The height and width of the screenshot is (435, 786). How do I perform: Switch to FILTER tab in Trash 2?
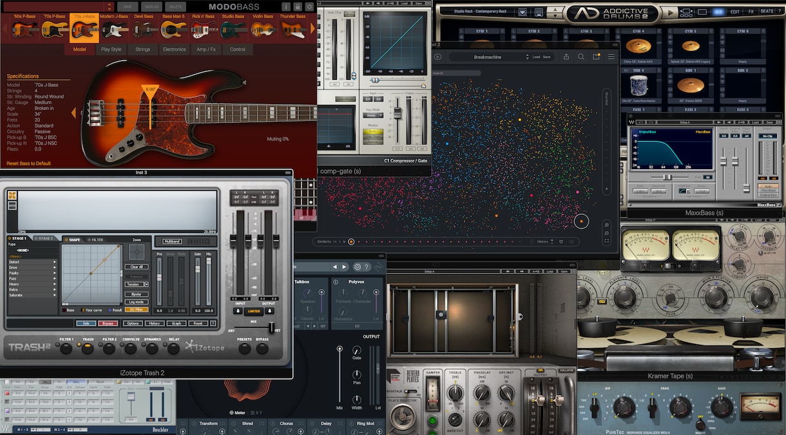(x=95, y=239)
